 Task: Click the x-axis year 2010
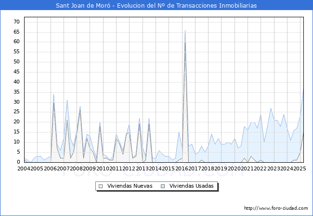(103, 168)
